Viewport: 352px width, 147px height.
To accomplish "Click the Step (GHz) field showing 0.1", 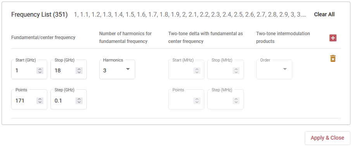I will (x=69, y=99).
